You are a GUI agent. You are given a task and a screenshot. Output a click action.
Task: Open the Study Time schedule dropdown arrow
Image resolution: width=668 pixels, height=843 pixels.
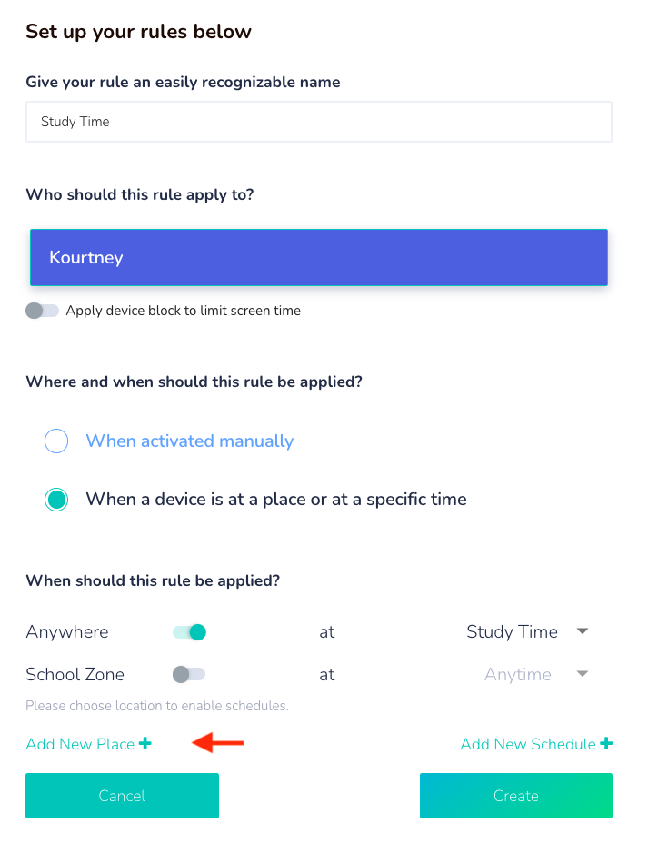[583, 631]
